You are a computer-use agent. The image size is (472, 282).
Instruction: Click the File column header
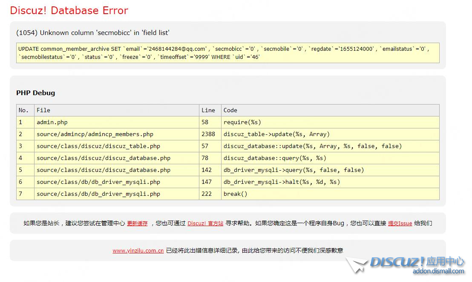point(117,110)
